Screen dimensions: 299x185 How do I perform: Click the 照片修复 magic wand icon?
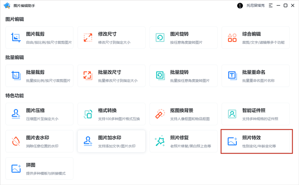[160, 141]
